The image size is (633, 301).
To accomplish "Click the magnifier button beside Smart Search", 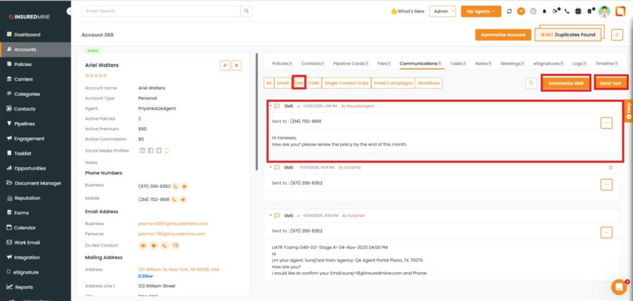I will (x=246, y=11).
